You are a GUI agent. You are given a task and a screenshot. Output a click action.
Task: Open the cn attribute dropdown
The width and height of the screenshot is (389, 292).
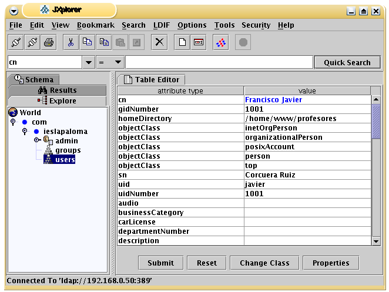[x=89, y=62]
